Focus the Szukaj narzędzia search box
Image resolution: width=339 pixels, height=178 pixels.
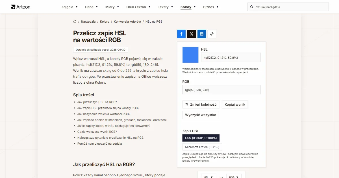point(288,7)
